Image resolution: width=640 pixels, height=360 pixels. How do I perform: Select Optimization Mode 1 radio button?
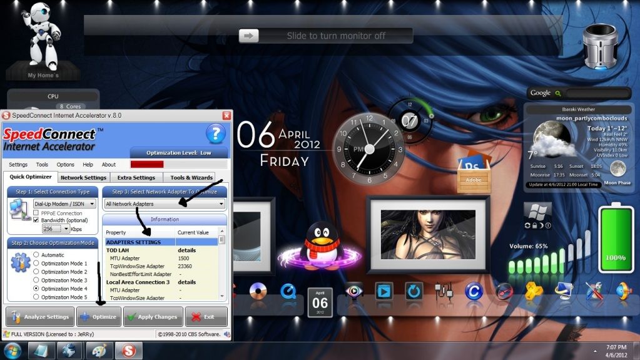tap(36, 263)
